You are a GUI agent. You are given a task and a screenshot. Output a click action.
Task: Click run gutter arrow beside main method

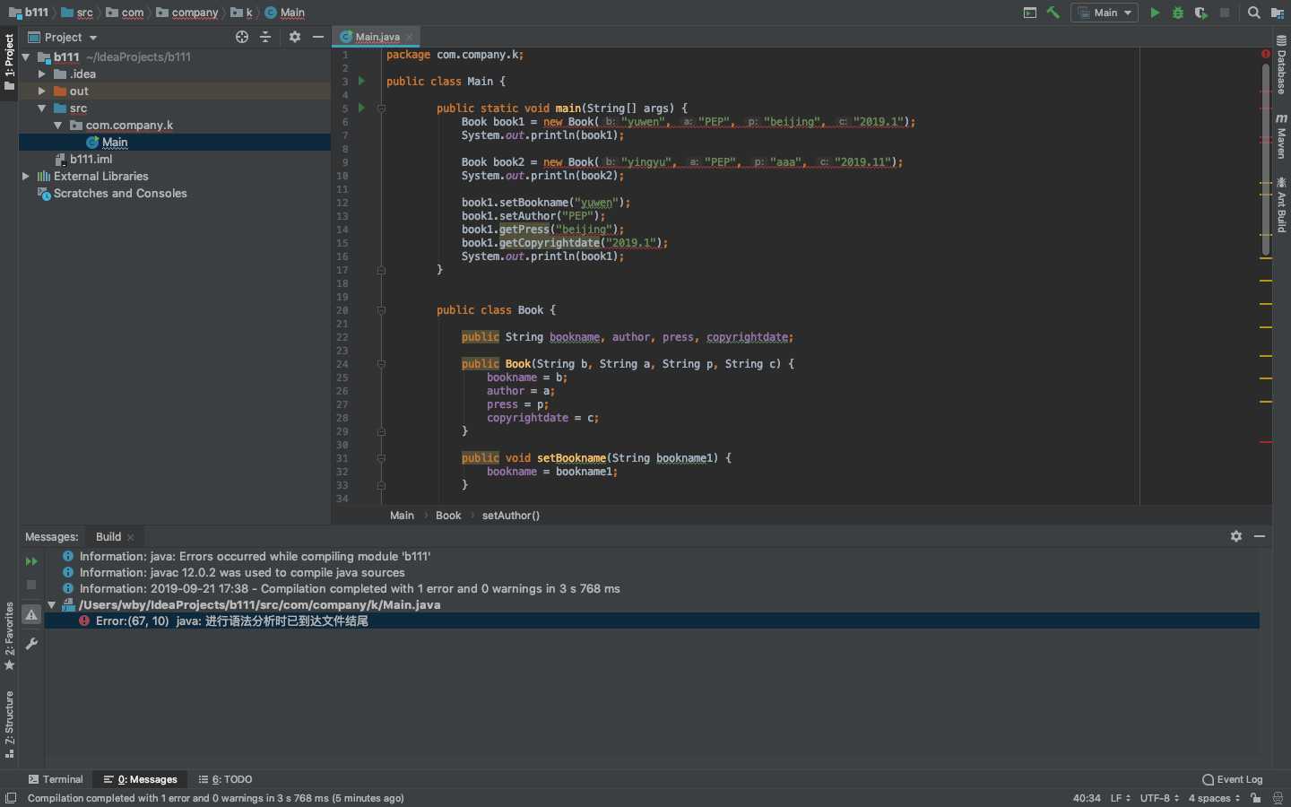pos(362,108)
